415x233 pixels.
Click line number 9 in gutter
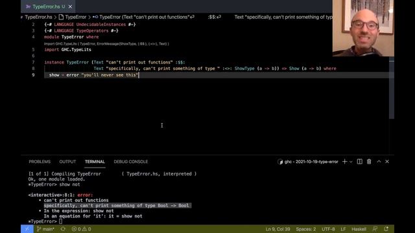[x=33, y=75]
